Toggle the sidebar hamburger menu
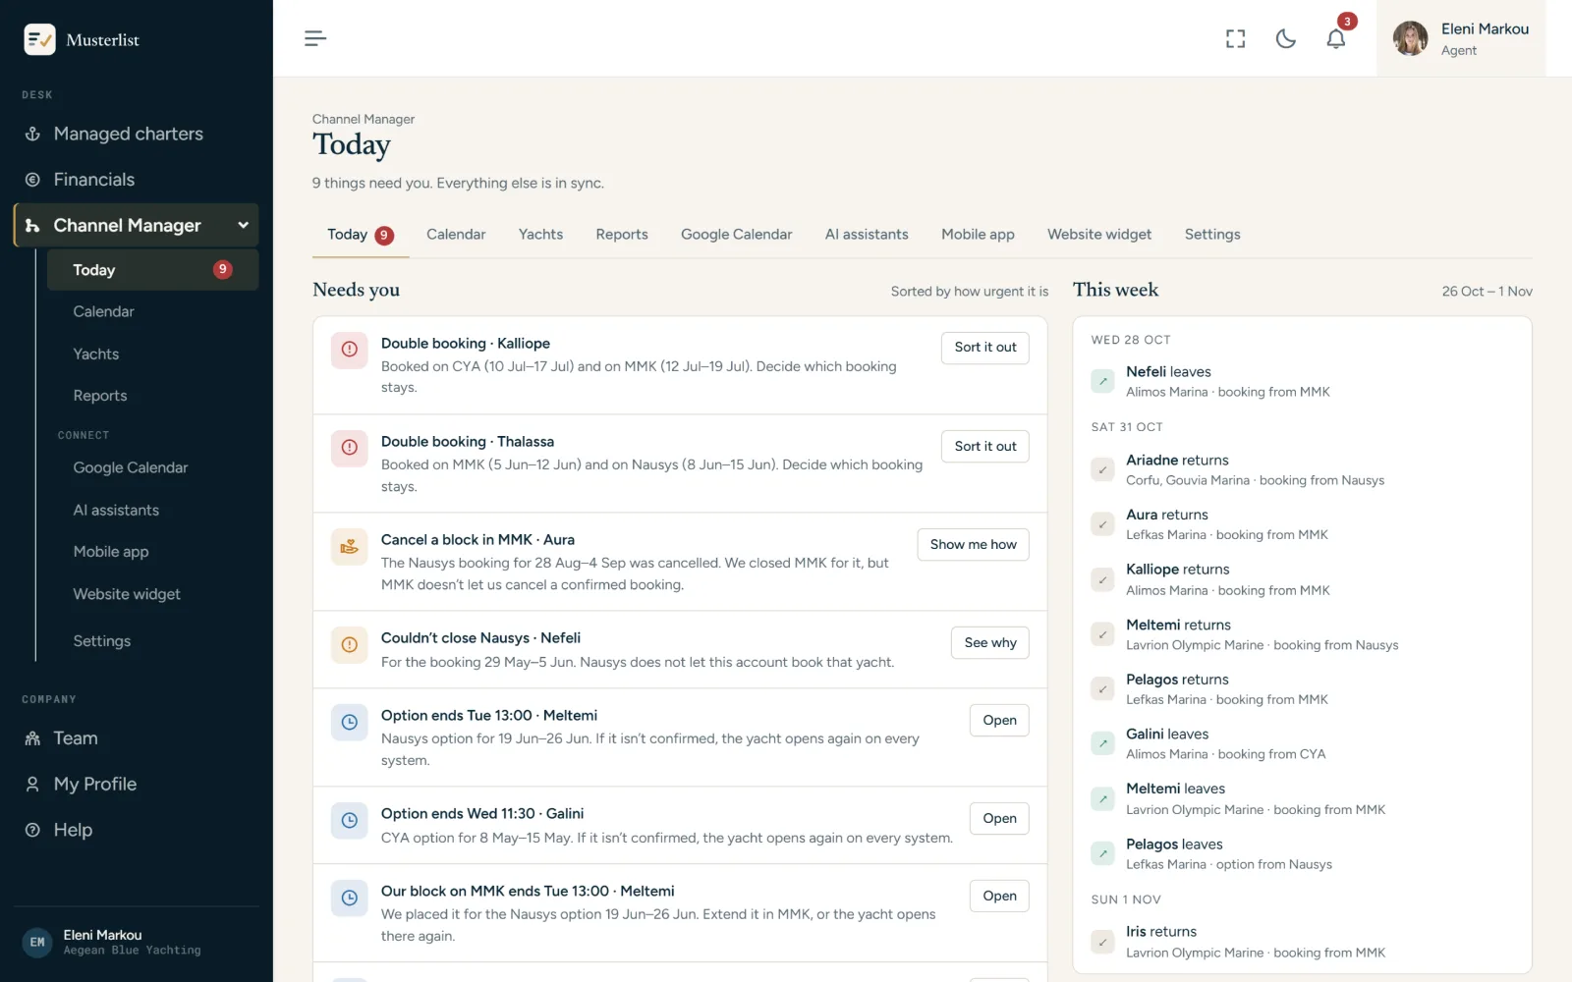 click(x=315, y=38)
